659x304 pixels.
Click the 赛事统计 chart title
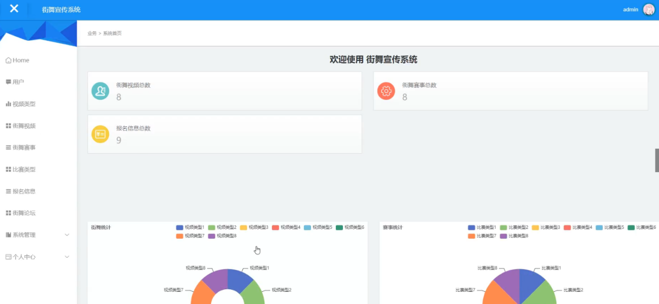pos(392,227)
